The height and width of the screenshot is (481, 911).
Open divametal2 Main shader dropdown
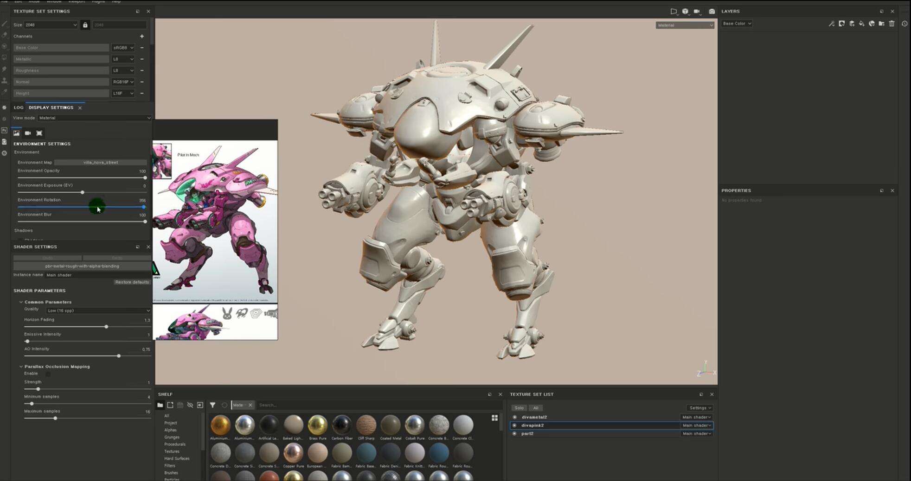click(696, 417)
